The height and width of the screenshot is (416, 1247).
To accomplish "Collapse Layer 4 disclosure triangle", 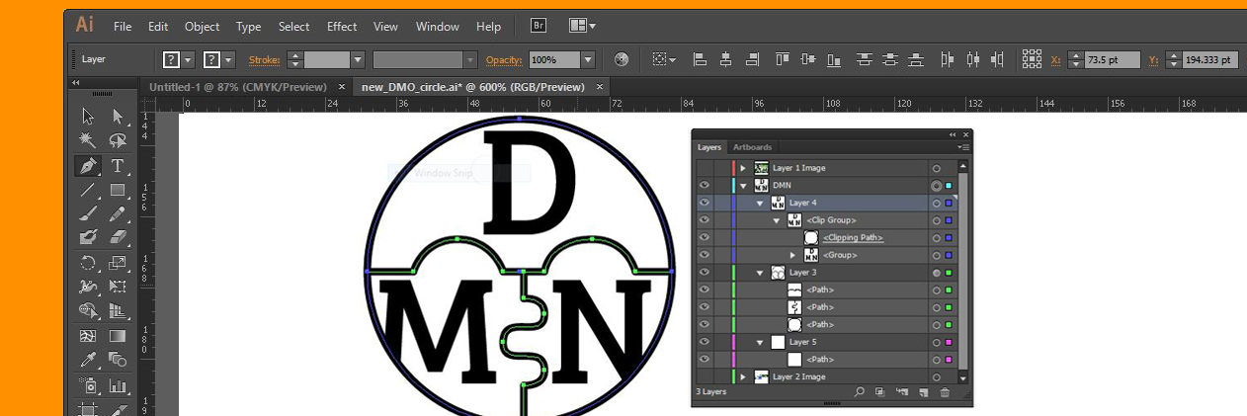I will coord(760,203).
